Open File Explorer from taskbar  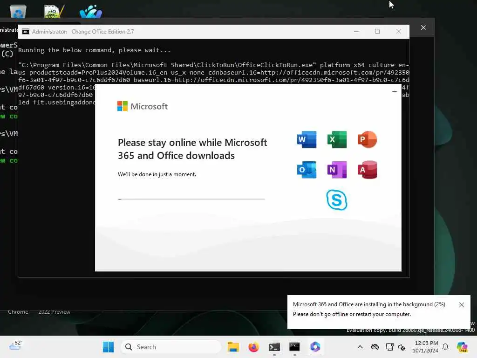coord(233,347)
